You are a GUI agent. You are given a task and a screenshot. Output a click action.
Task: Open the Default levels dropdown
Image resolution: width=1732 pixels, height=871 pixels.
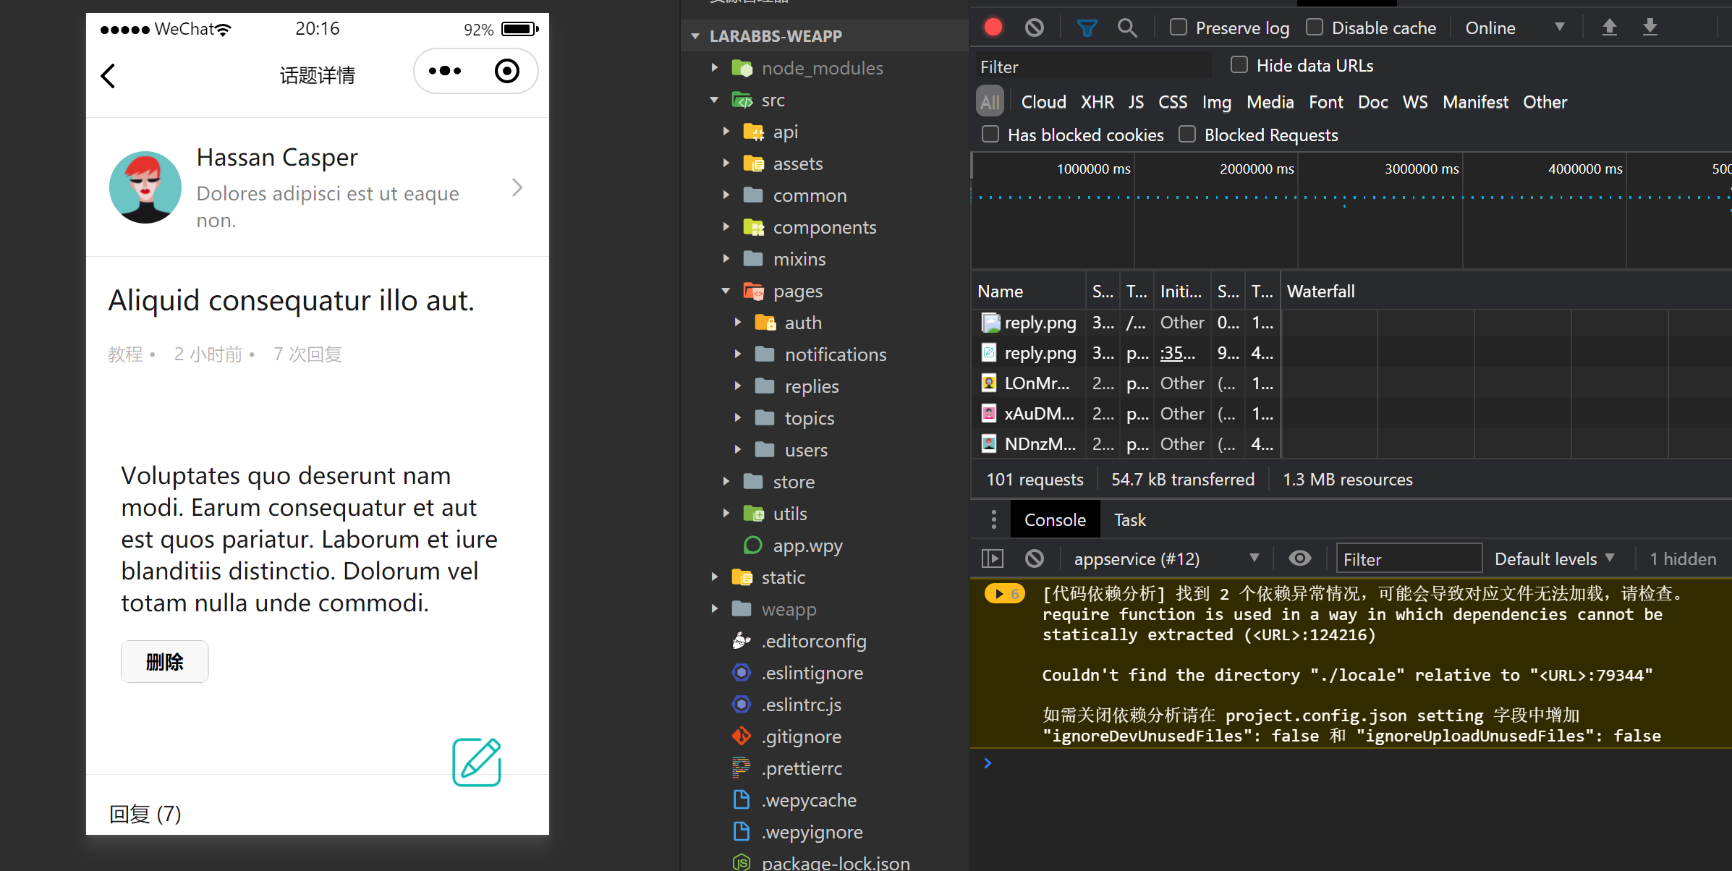(1554, 558)
